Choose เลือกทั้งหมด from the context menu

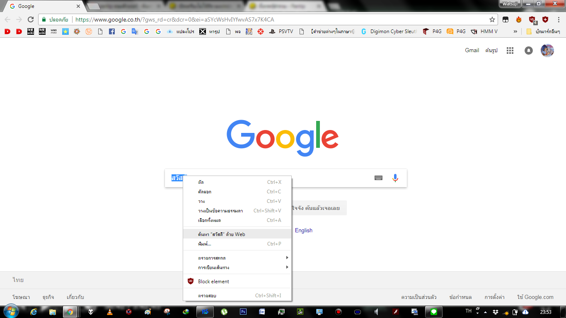pos(237,220)
